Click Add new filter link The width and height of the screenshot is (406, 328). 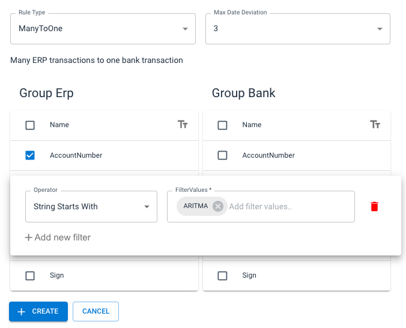point(62,237)
